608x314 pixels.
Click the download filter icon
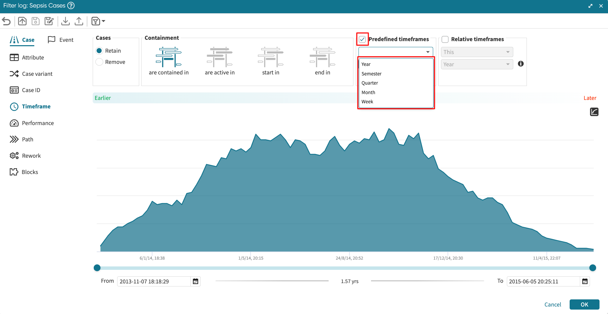(66, 21)
